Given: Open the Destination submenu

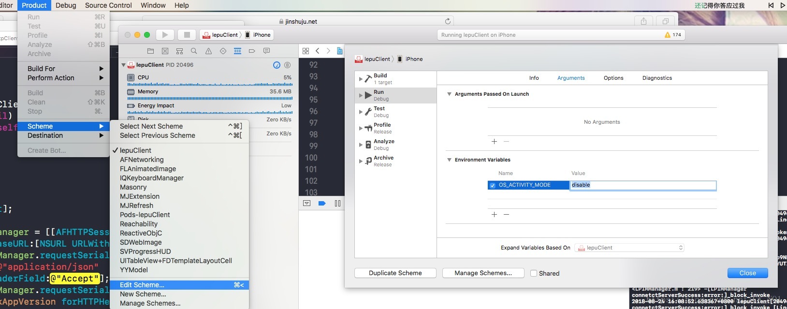Looking at the screenshot, I should click(64, 135).
